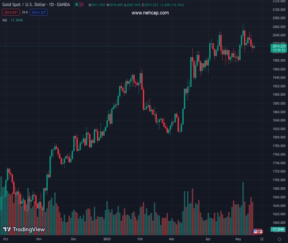This screenshot has width=288, height=243.
Task: Click the 17.304K volume value in legend
Action: 17,20
